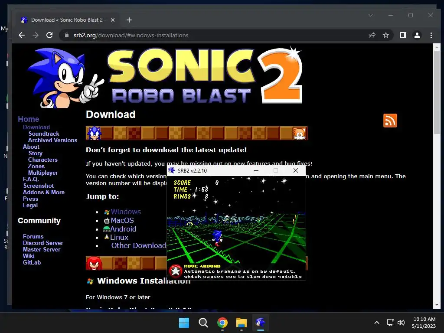
Task: Click the browser forward arrow
Action: coord(36,35)
